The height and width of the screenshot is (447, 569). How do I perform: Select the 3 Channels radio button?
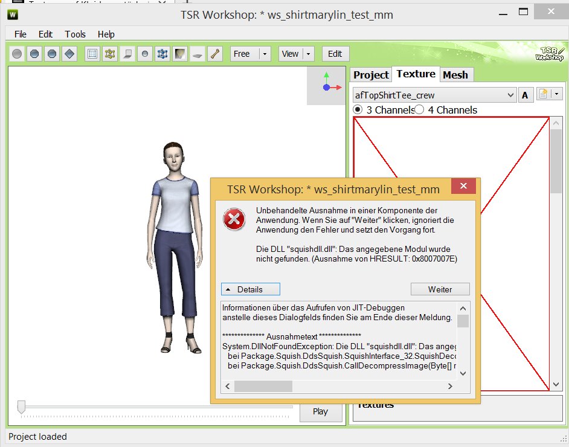point(358,110)
